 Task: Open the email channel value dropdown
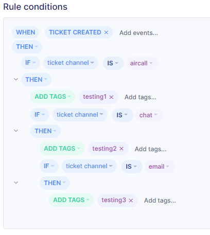tap(160, 167)
